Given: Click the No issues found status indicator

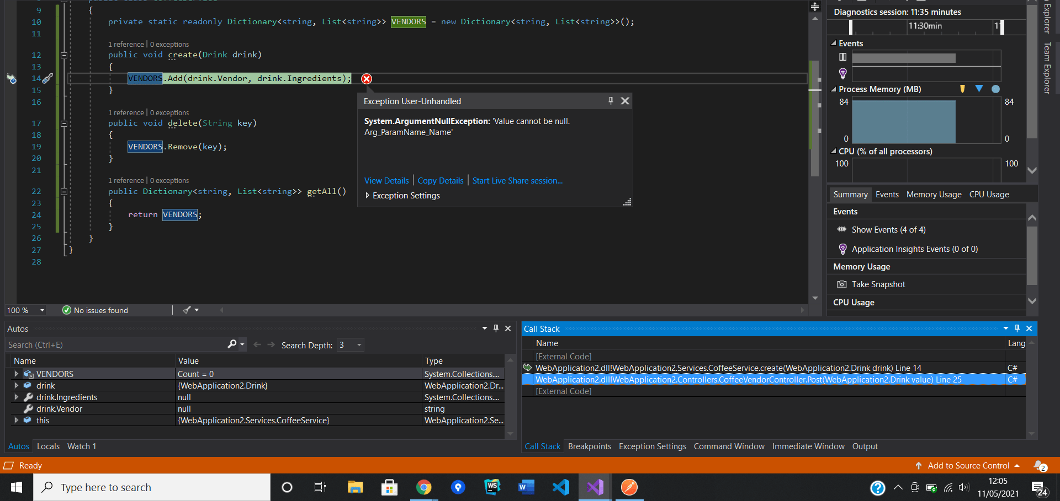Looking at the screenshot, I should tap(100, 310).
